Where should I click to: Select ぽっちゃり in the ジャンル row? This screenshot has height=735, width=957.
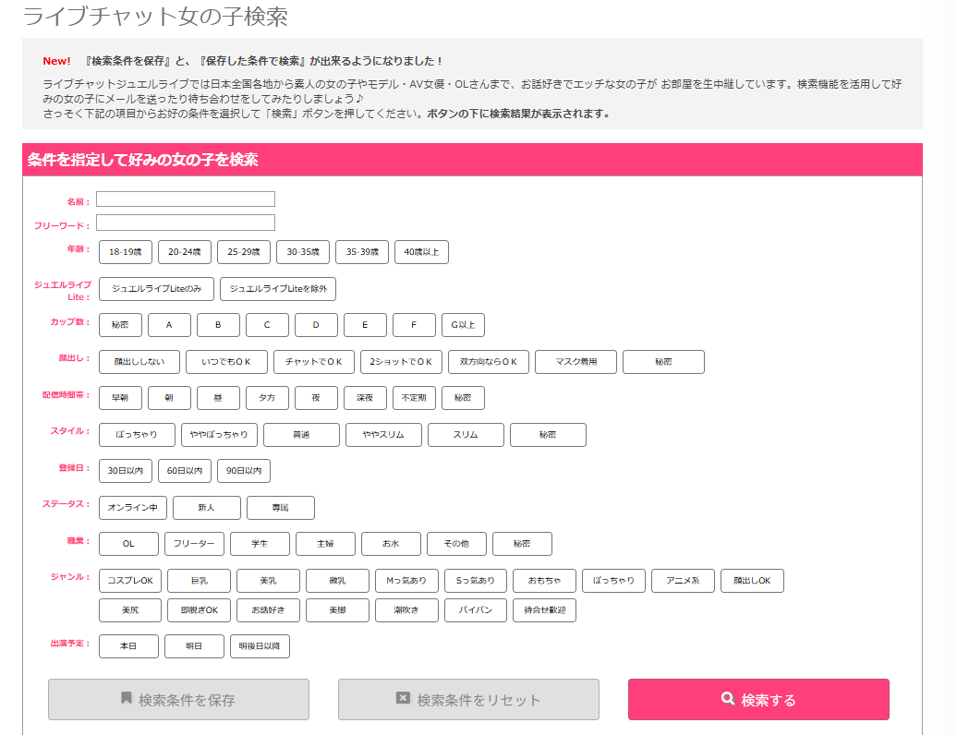coord(614,581)
